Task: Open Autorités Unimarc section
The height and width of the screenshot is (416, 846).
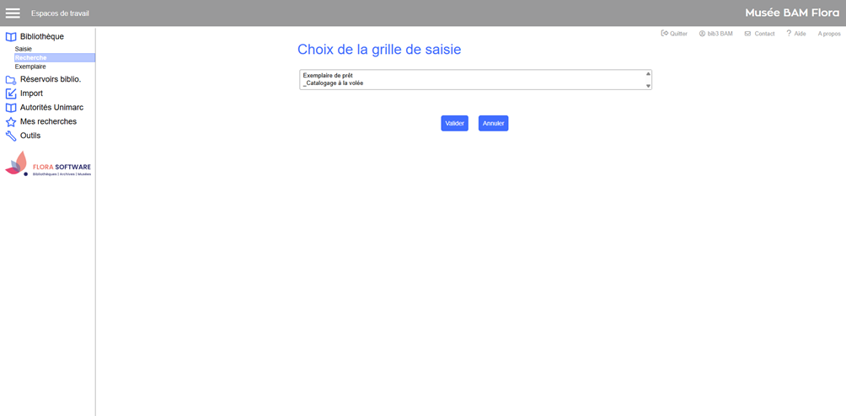Action: pyautogui.click(x=51, y=107)
